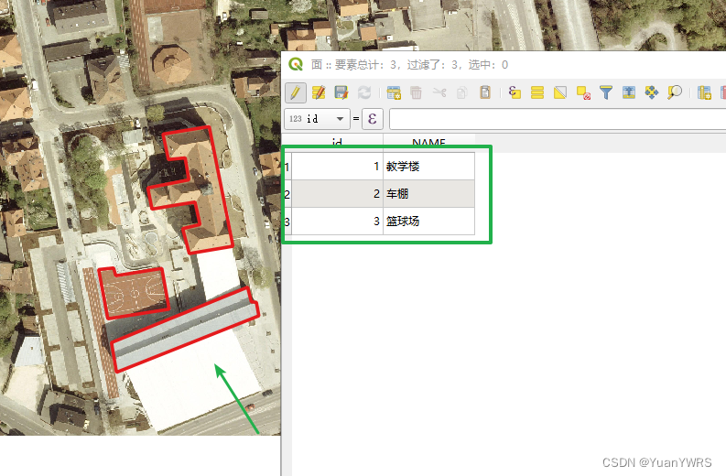Viewport: 726px width, 476px height.
Task: Click the QGIS logo in title bar
Action: pyautogui.click(x=296, y=64)
